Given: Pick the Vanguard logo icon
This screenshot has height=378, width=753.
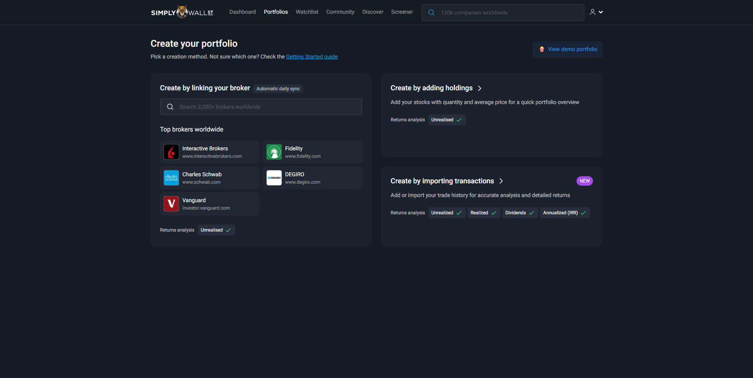Looking at the screenshot, I should point(171,204).
